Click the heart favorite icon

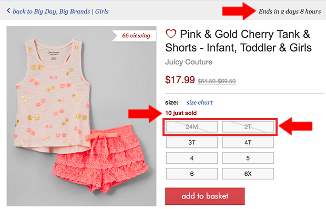(x=171, y=34)
